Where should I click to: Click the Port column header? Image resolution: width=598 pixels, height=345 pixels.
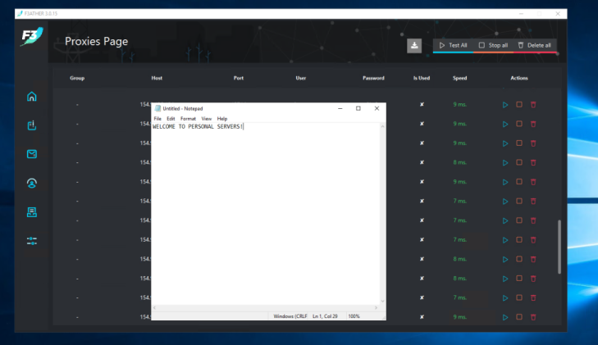pos(239,78)
